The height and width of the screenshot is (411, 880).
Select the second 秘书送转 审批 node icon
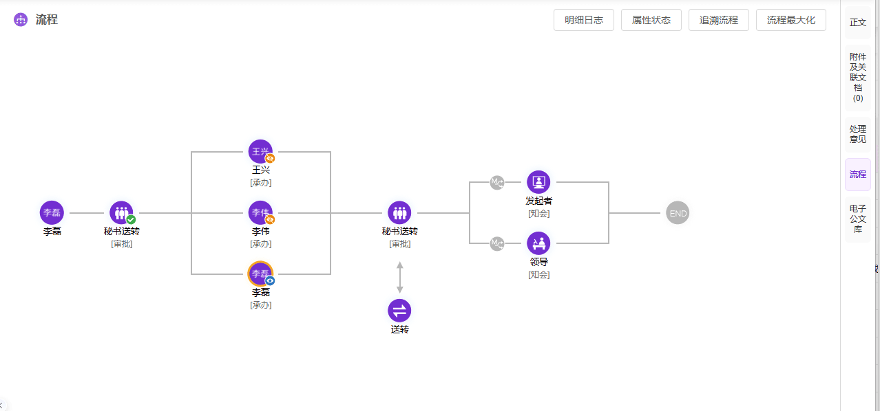point(399,212)
